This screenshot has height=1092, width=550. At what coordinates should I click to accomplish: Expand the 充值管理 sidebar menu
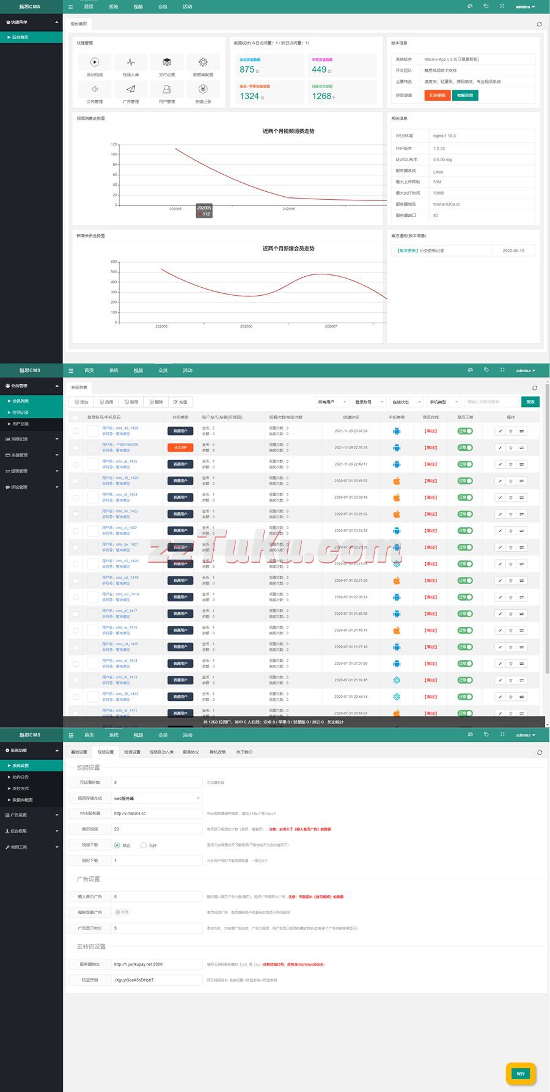[31, 455]
